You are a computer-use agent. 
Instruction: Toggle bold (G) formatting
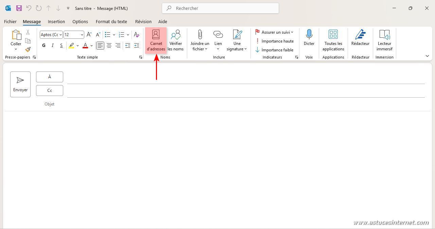[x=44, y=45]
